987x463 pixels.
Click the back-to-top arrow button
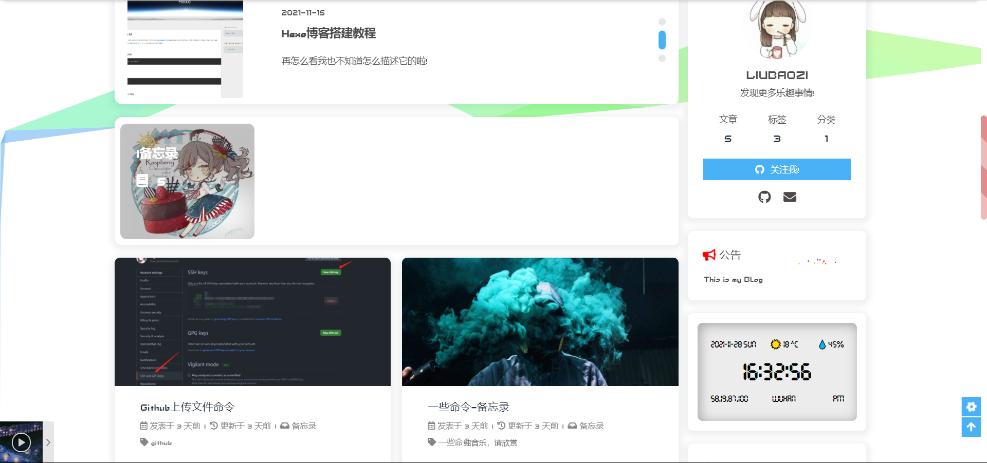[971, 427]
